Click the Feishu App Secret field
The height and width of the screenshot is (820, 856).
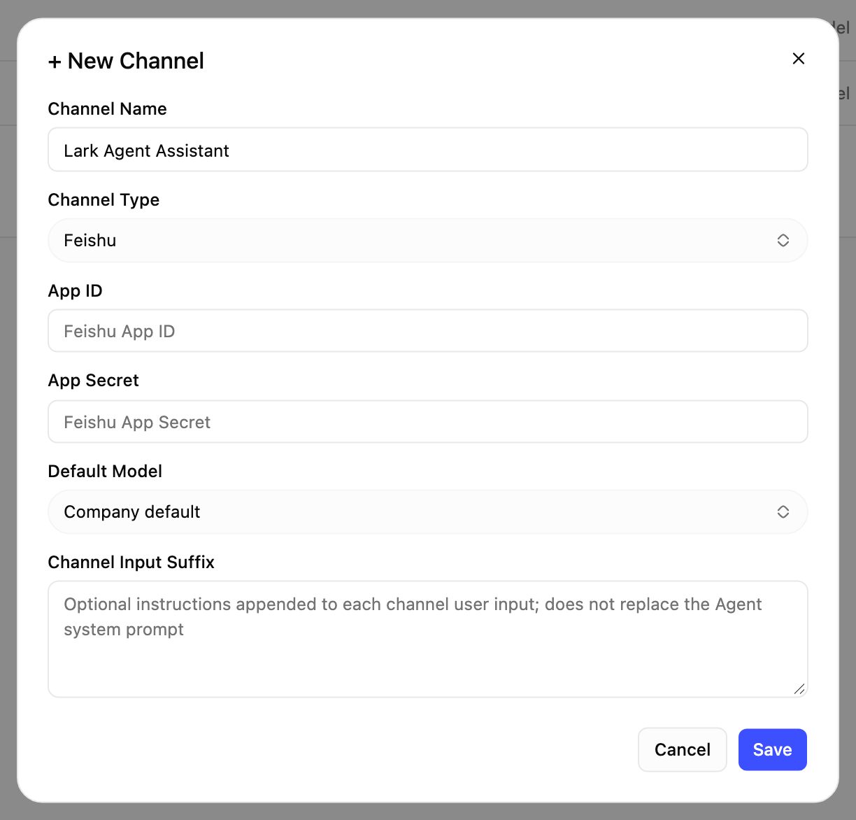point(428,422)
